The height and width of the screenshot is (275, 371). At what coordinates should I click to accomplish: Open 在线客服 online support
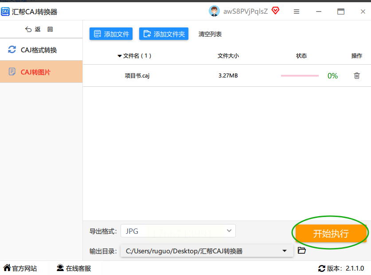(74, 268)
